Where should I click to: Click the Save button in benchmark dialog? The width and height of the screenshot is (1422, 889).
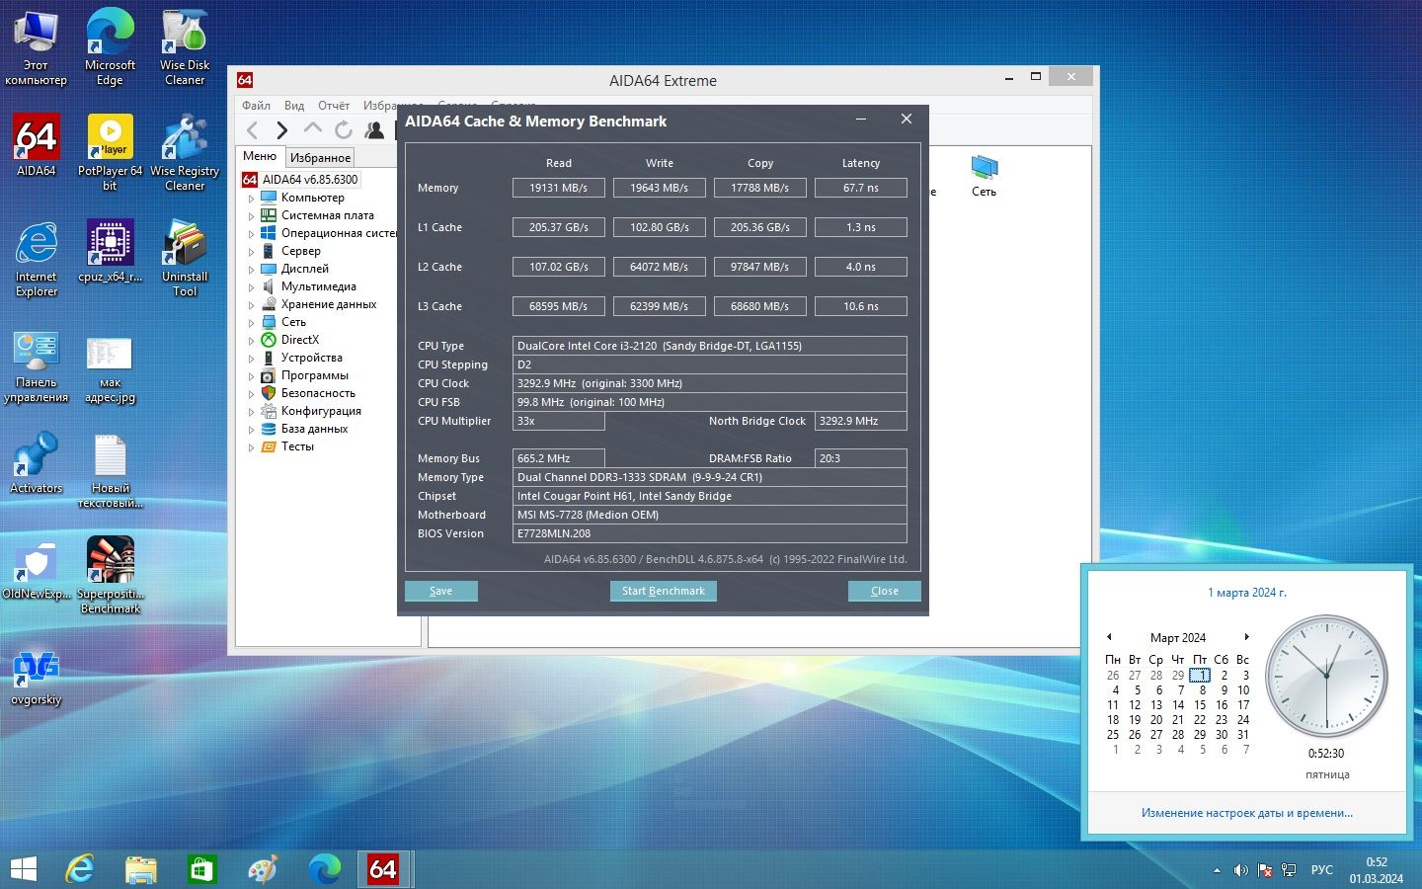coord(441,591)
